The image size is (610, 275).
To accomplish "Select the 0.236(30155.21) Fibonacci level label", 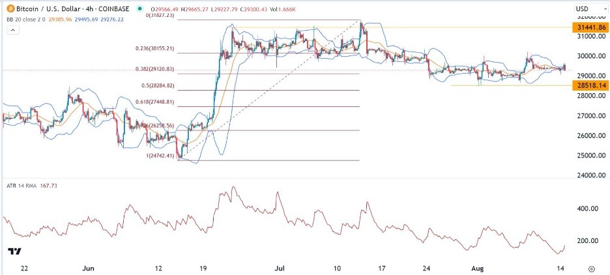I will (x=156, y=49).
